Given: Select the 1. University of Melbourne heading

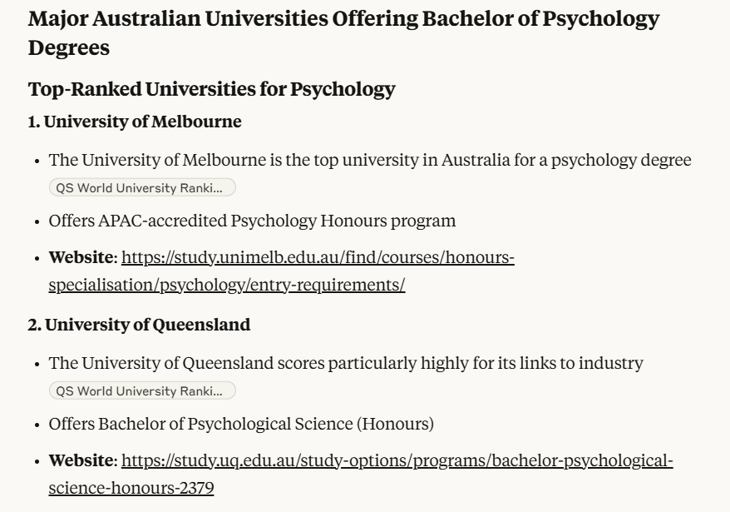Looking at the screenshot, I should (135, 122).
